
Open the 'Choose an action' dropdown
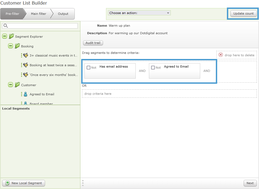pyautogui.click(x=139, y=13)
